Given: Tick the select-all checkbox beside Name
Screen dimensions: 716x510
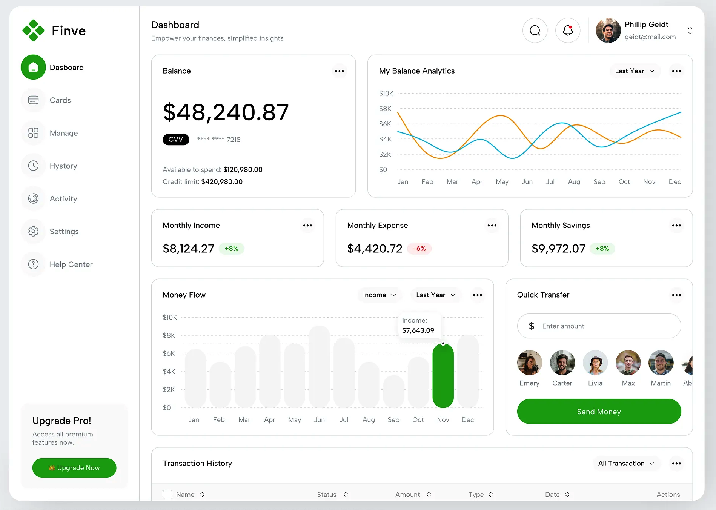Looking at the screenshot, I should 167,494.
